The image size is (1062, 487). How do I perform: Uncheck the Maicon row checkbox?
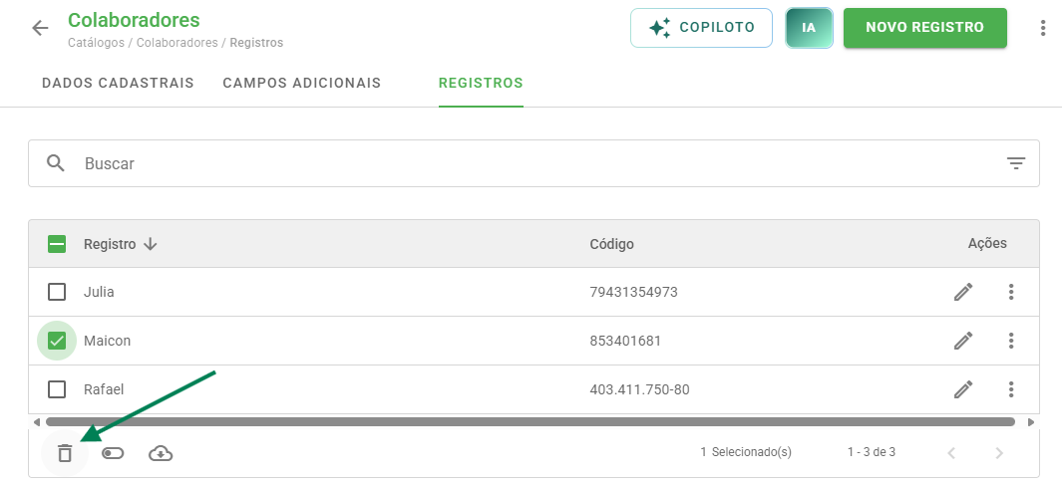(57, 341)
